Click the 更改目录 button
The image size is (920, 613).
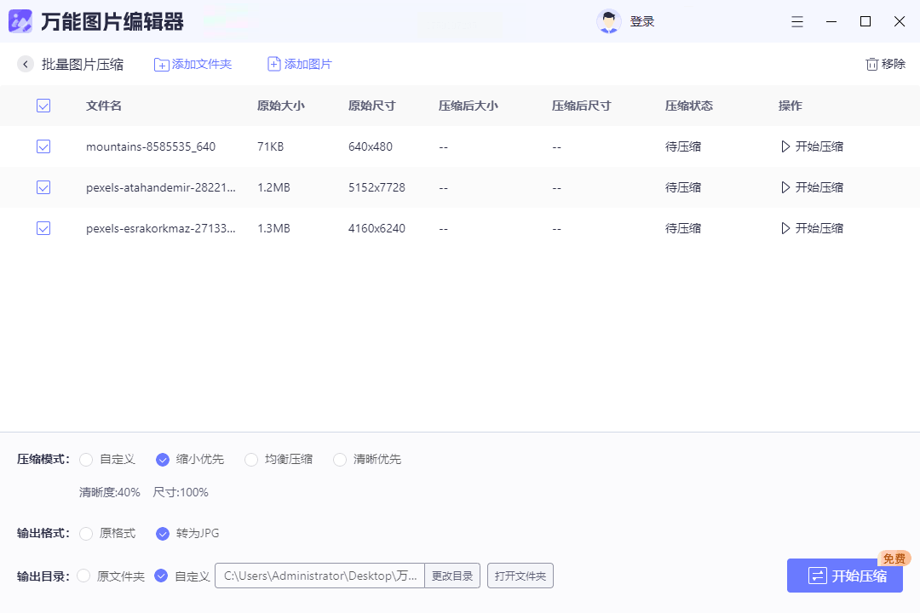coord(451,576)
